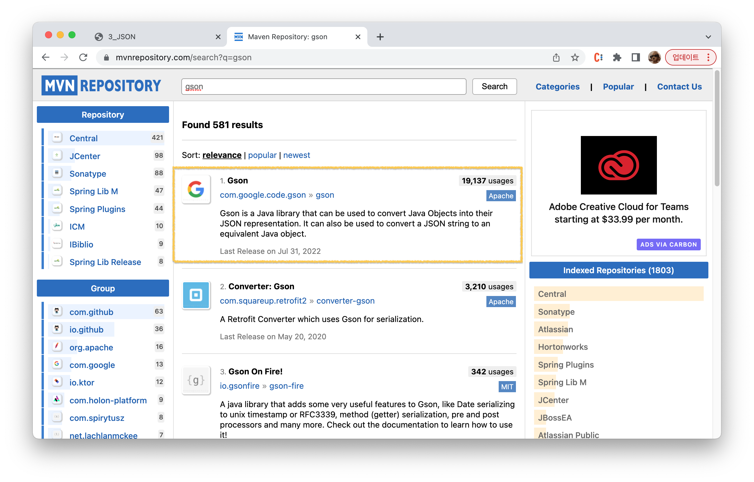Sort results by relevance
This screenshot has height=482, width=754.
coord(222,155)
